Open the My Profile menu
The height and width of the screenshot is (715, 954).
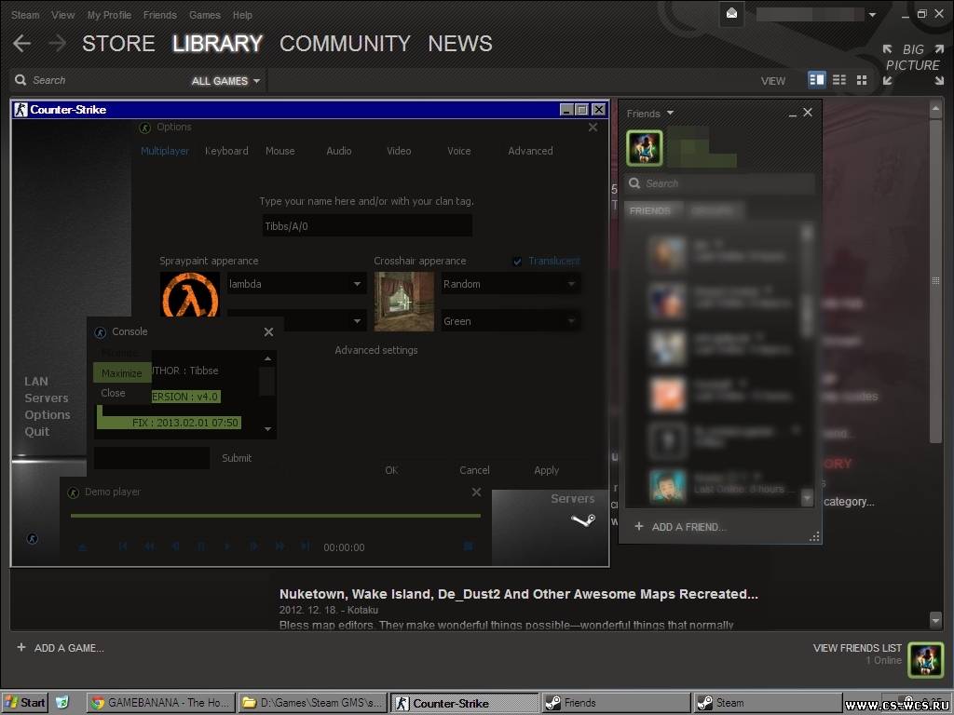(x=109, y=15)
